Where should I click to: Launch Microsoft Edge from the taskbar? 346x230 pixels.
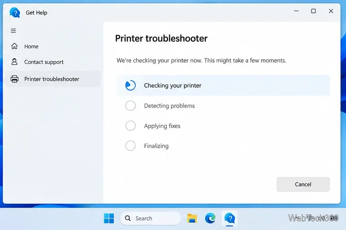[x=210, y=218]
